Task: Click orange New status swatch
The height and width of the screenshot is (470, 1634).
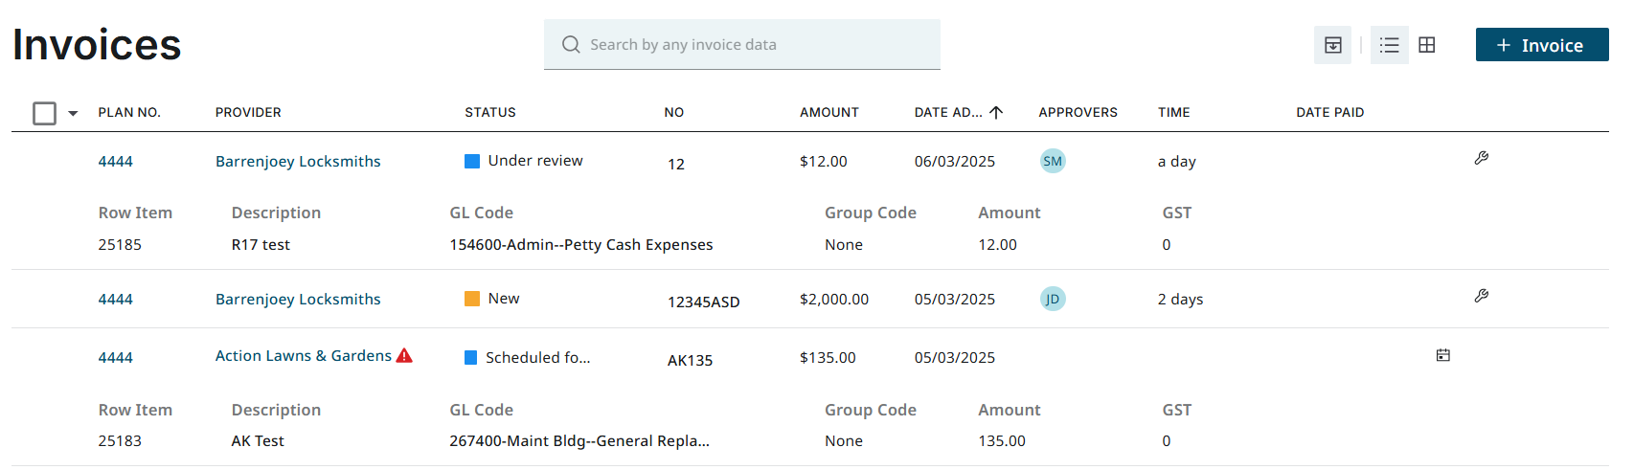Action: tap(472, 299)
